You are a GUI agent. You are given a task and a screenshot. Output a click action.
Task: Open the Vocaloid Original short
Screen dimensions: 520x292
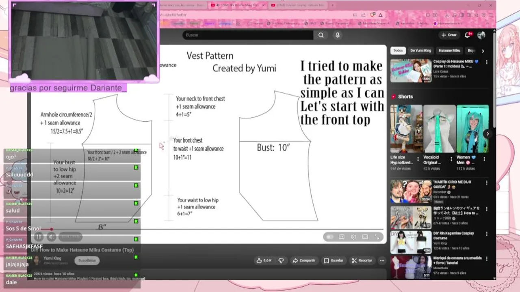[439, 129]
